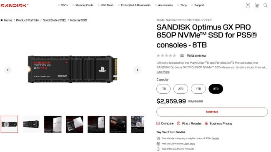Open the Support menu item

coord(198,5)
